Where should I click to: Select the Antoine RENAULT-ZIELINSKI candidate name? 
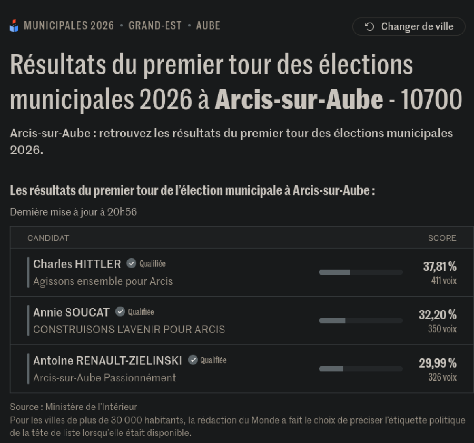point(107,360)
